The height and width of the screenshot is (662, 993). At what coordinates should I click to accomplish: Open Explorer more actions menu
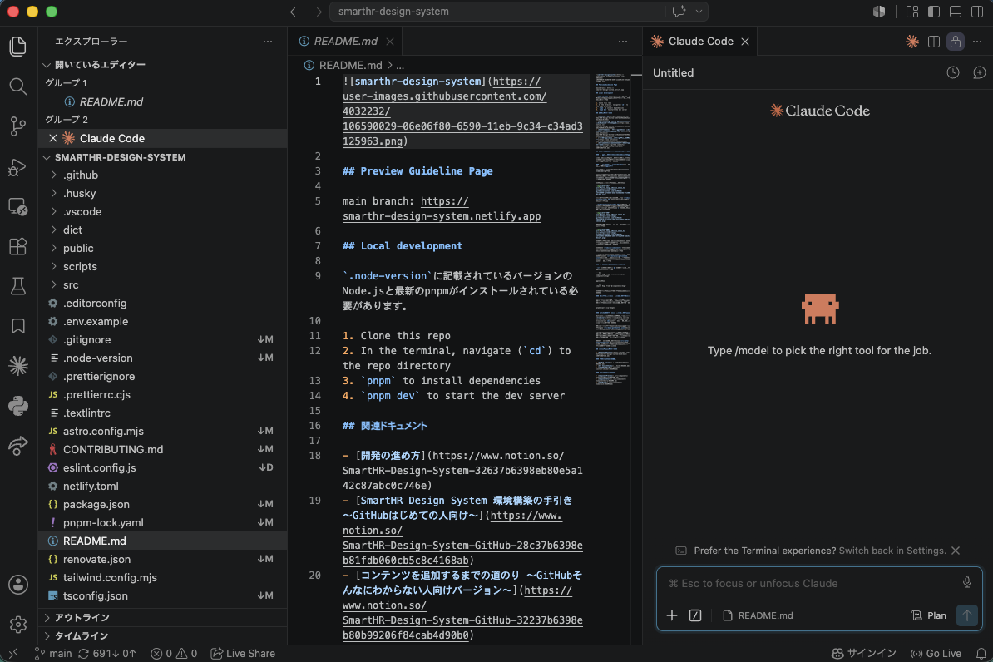pos(268,42)
